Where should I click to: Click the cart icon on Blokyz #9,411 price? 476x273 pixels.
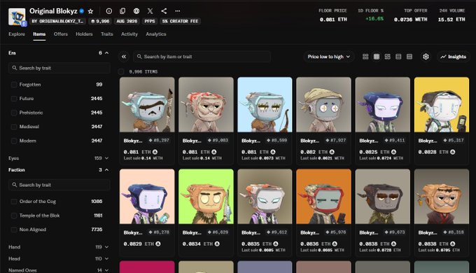pyautogui.click(x=393, y=152)
